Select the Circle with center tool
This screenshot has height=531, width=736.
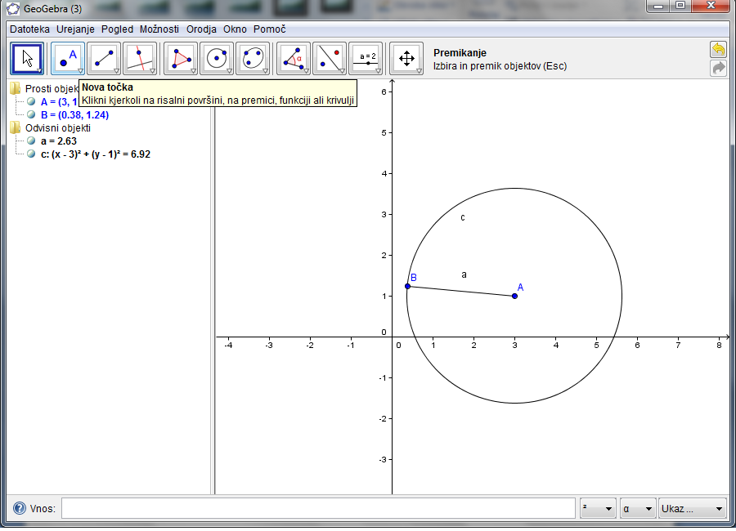coord(217,58)
